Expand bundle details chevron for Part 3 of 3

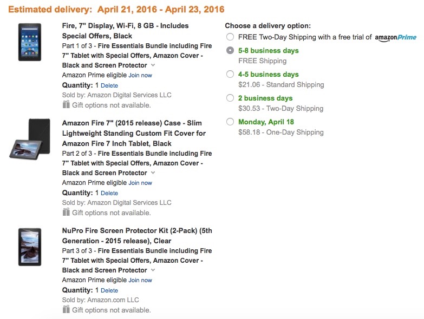pos(153,270)
